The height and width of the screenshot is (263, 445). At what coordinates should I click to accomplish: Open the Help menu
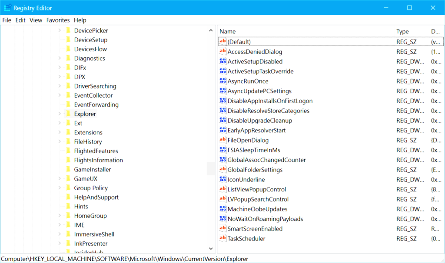[80, 20]
